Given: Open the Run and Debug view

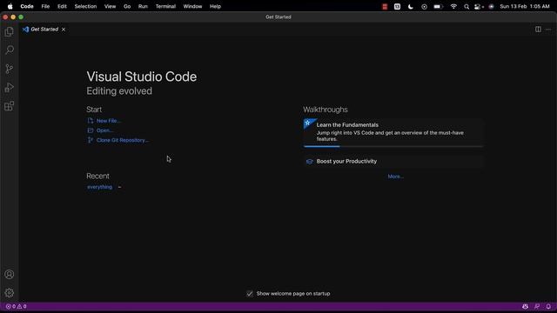Looking at the screenshot, I should [10, 87].
